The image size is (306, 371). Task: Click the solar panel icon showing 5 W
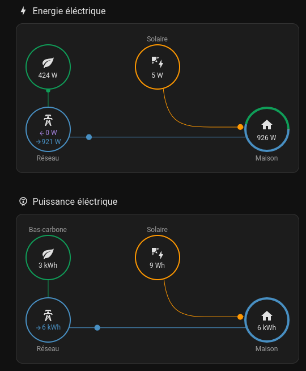[158, 62]
